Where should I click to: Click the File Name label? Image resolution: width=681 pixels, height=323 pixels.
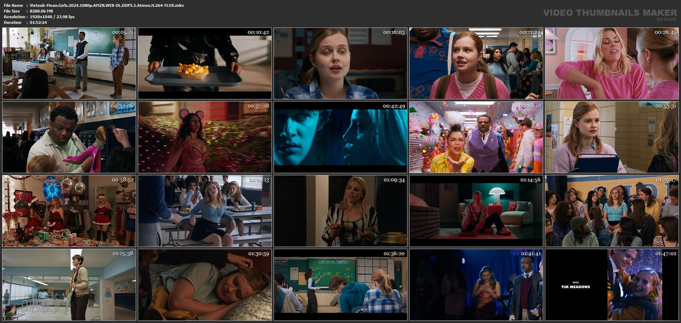click(x=13, y=5)
